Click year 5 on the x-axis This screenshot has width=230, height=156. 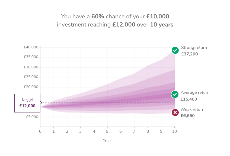107,131
